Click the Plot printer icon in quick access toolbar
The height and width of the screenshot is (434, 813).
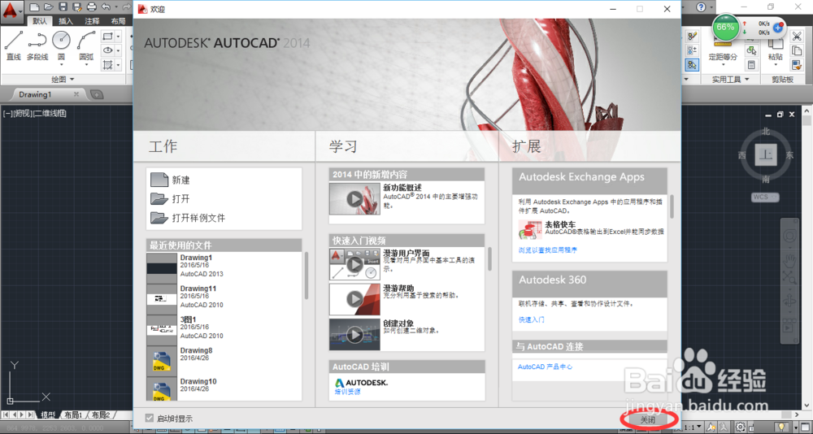point(91,7)
